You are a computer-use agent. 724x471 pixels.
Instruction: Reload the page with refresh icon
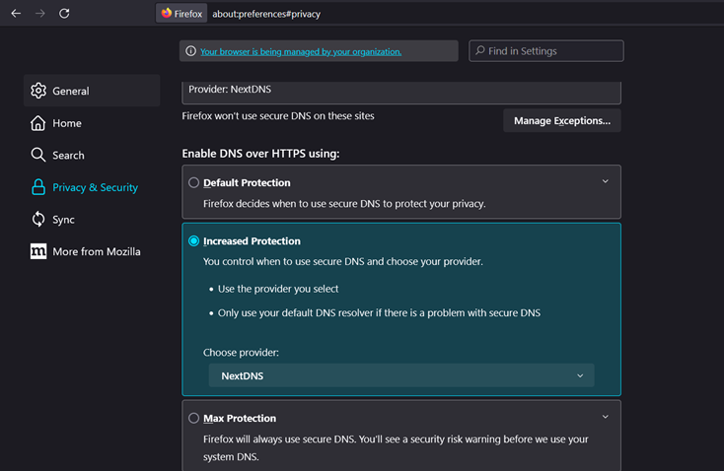tap(64, 14)
